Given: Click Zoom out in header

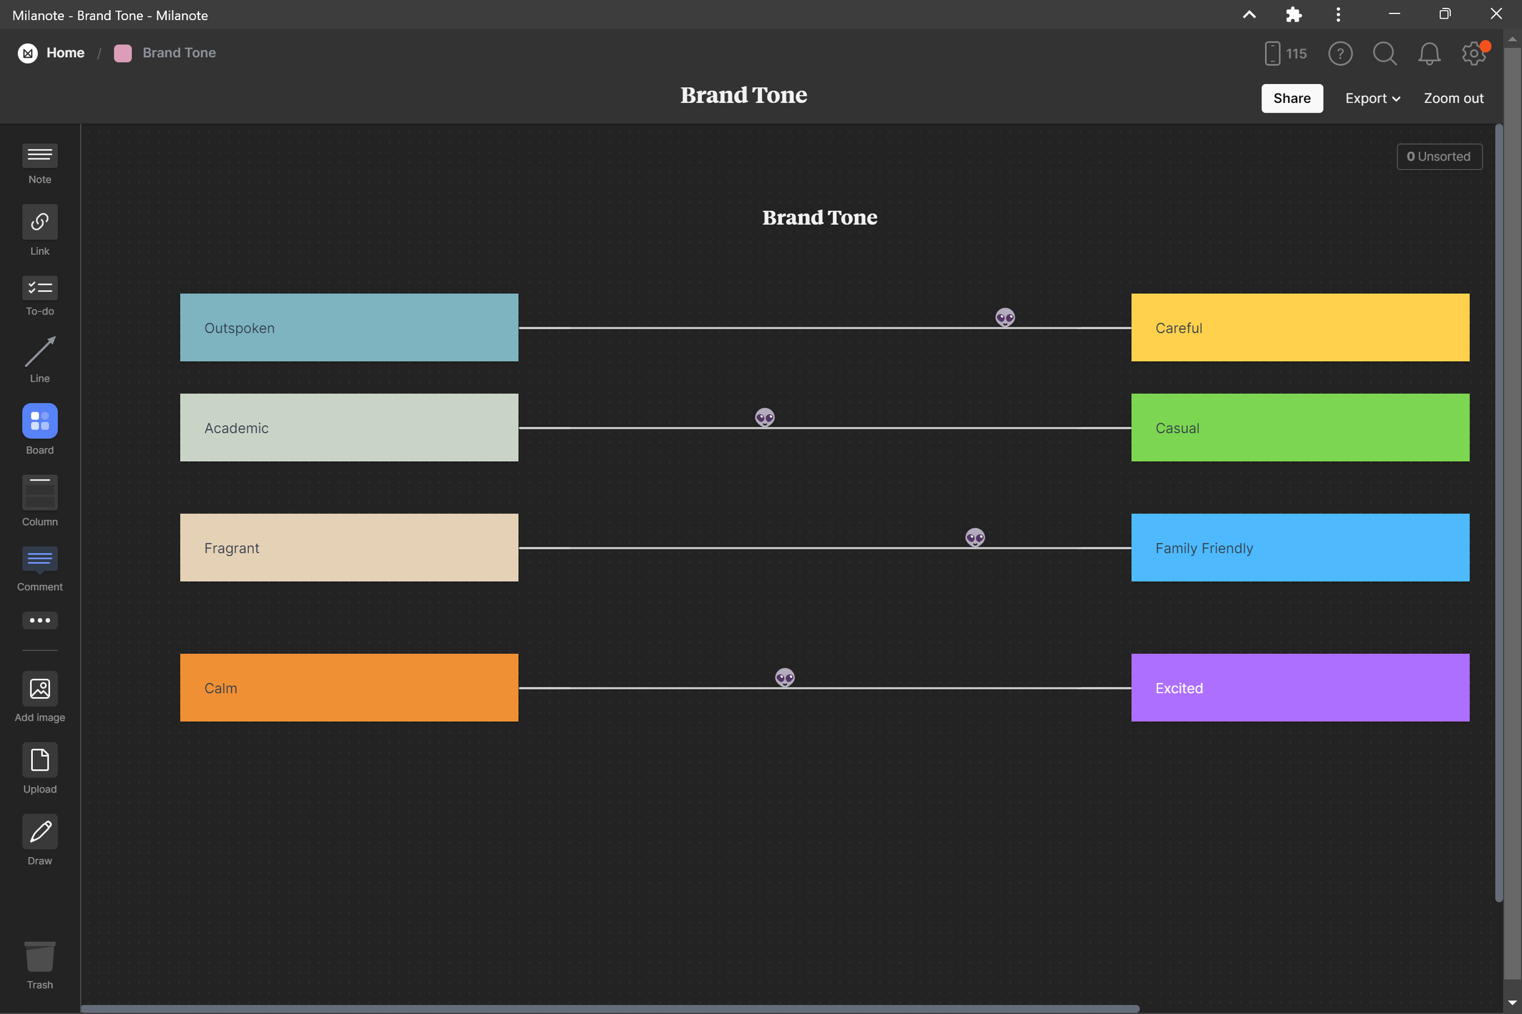Looking at the screenshot, I should (1453, 99).
